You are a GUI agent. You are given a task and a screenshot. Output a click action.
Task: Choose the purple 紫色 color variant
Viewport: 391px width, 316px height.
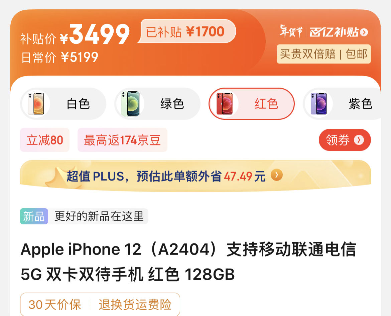pyautogui.click(x=342, y=104)
